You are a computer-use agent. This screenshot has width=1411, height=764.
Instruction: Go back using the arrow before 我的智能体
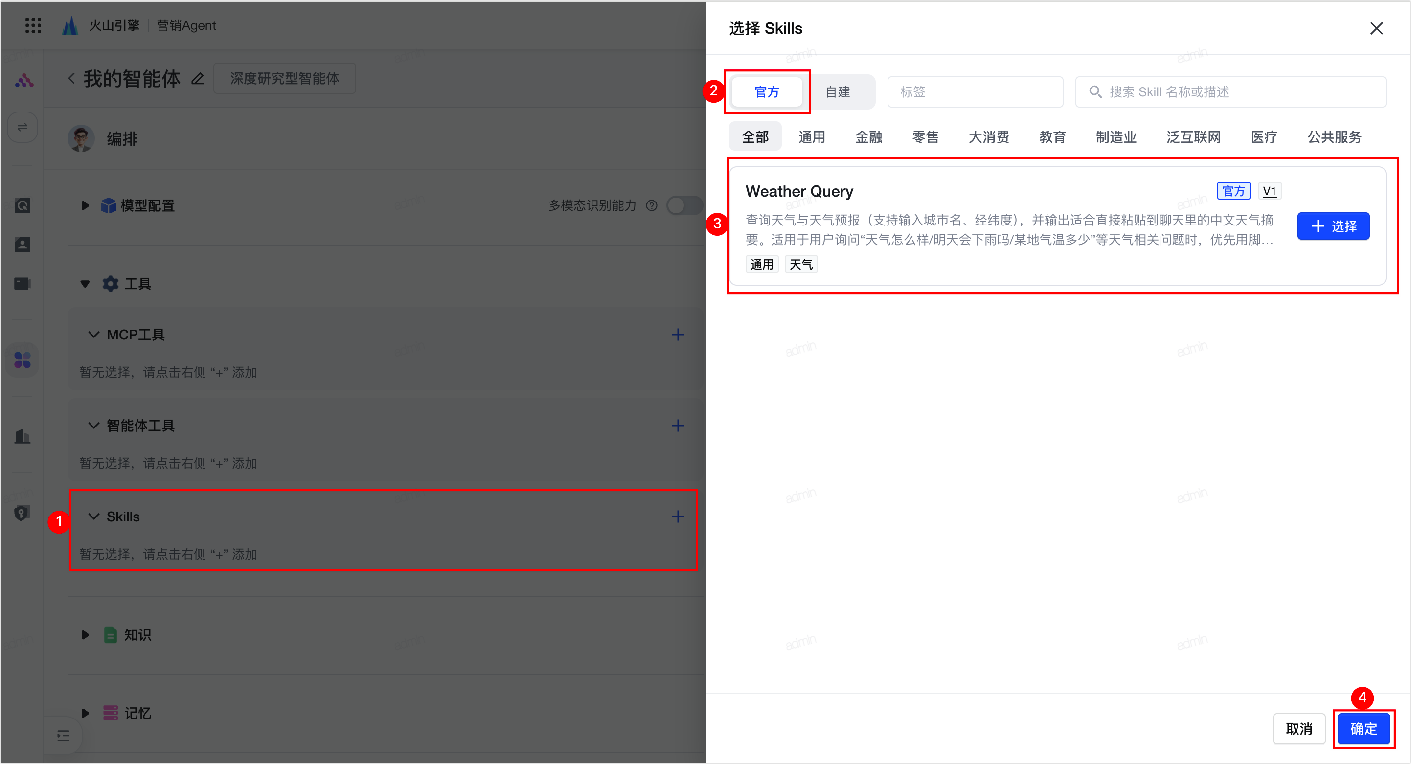pos(71,78)
